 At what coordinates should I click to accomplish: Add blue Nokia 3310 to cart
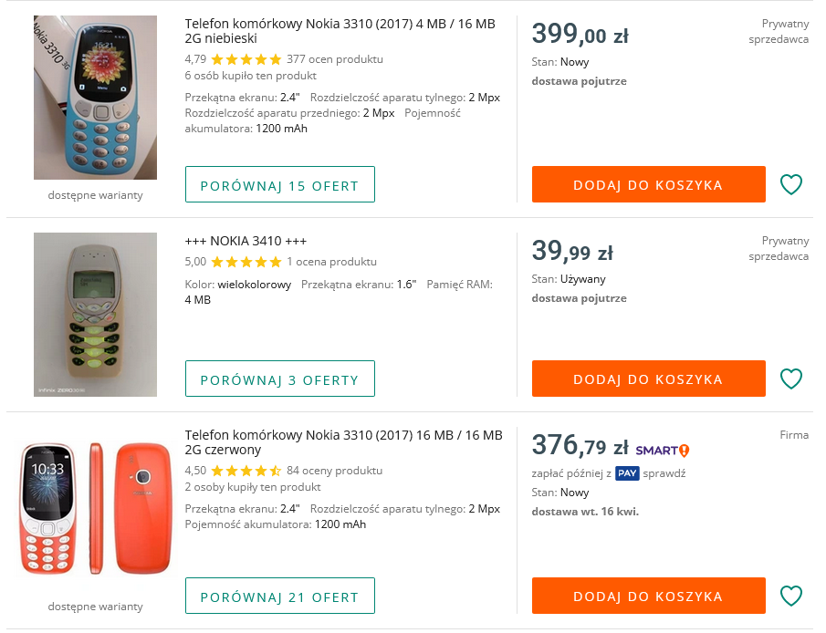coord(648,184)
